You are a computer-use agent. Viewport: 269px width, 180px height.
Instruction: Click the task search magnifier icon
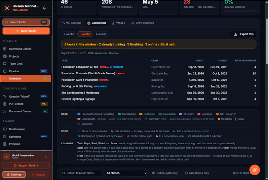click(x=64, y=173)
